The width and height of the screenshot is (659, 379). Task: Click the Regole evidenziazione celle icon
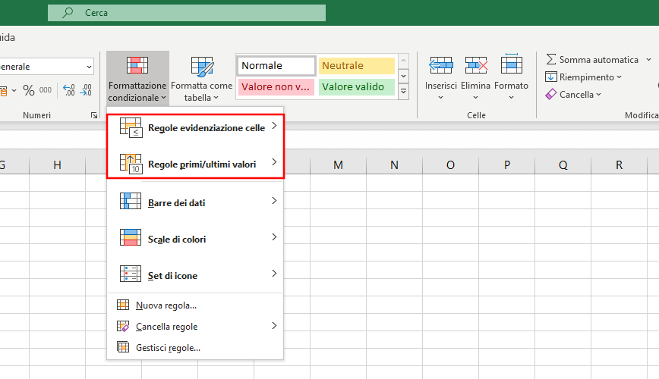[x=131, y=127]
